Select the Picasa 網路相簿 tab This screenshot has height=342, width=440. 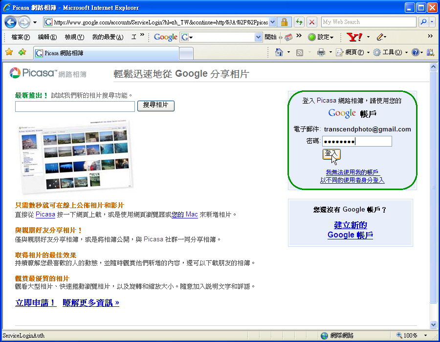[x=106, y=53]
